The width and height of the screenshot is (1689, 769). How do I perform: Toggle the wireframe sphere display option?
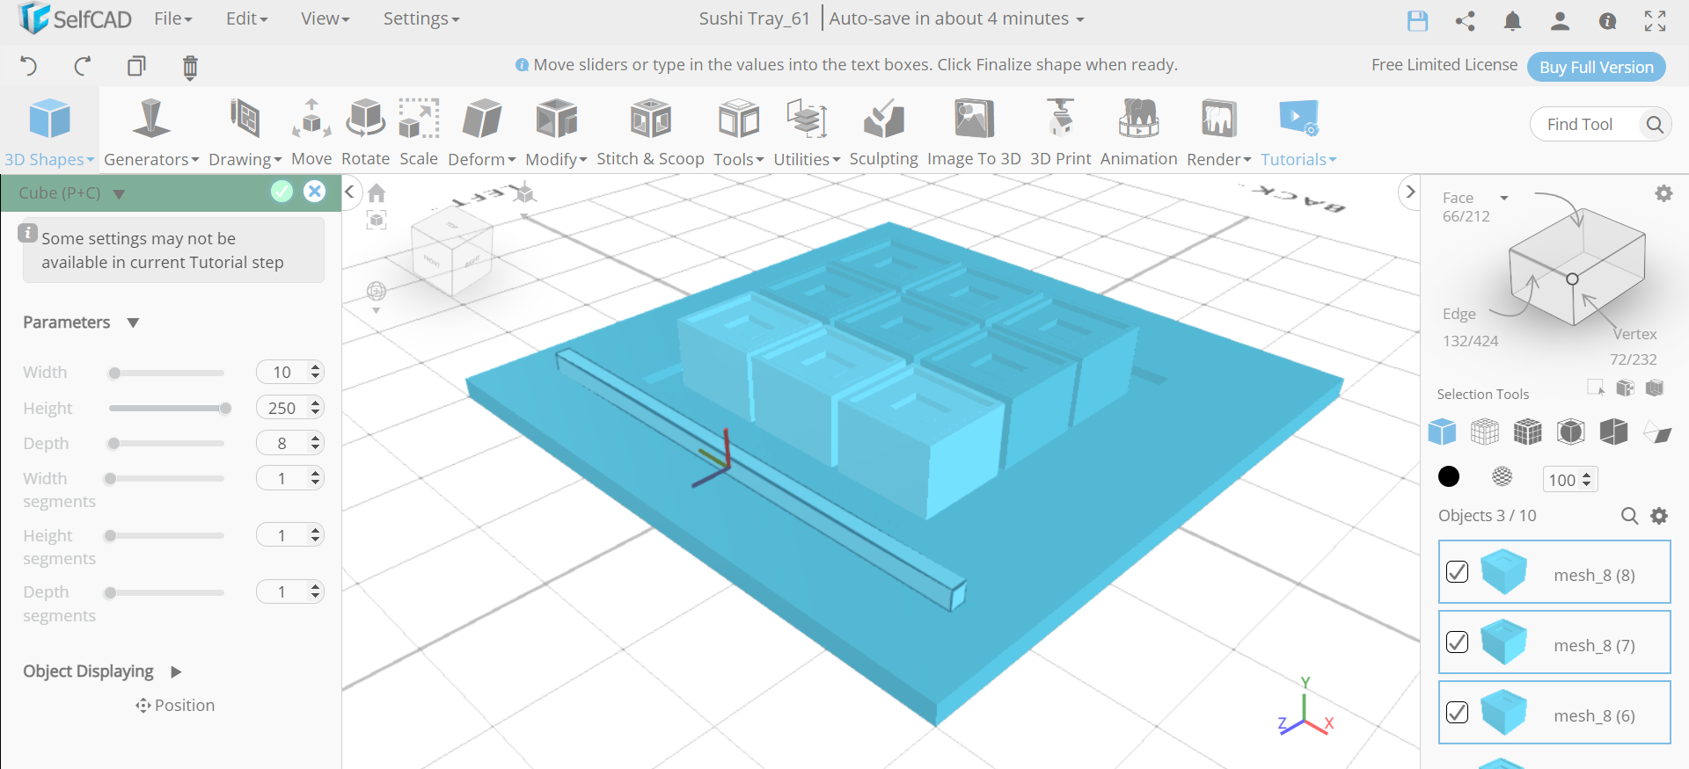pos(1503,476)
